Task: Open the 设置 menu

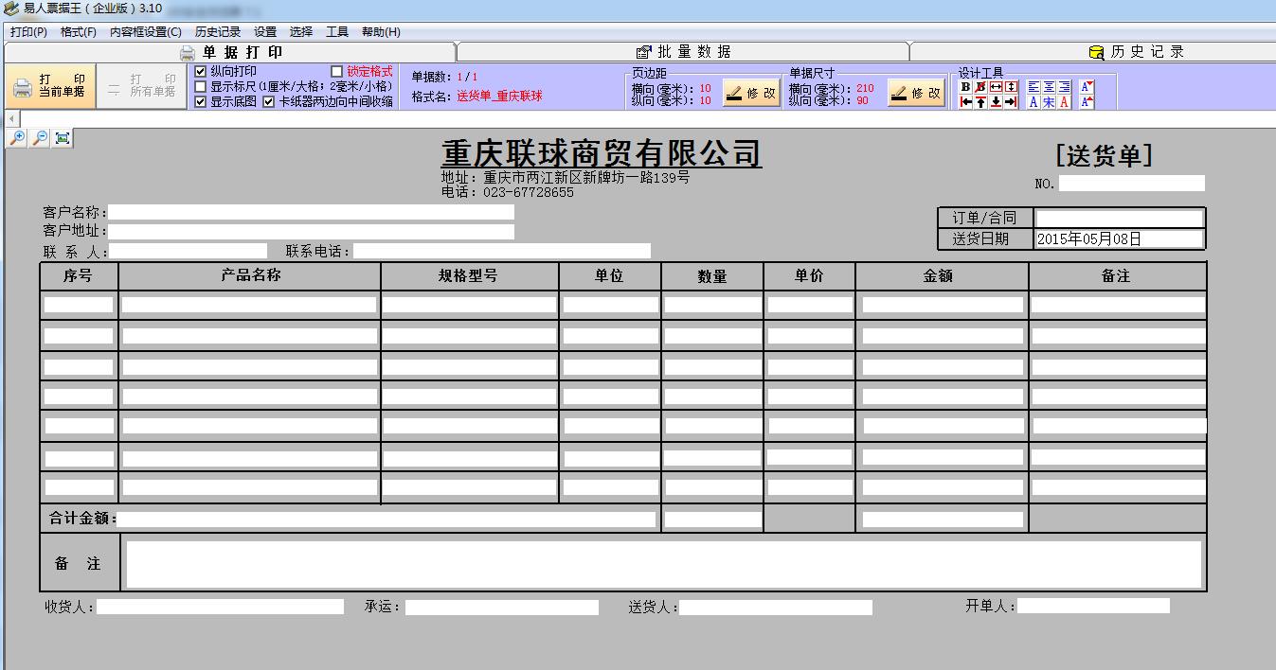Action: pos(265,31)
